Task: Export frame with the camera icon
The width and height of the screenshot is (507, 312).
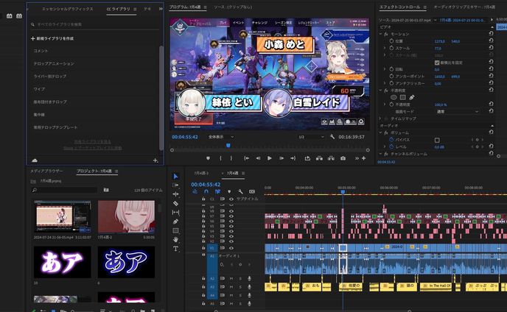Action: (x=343, y=158)
